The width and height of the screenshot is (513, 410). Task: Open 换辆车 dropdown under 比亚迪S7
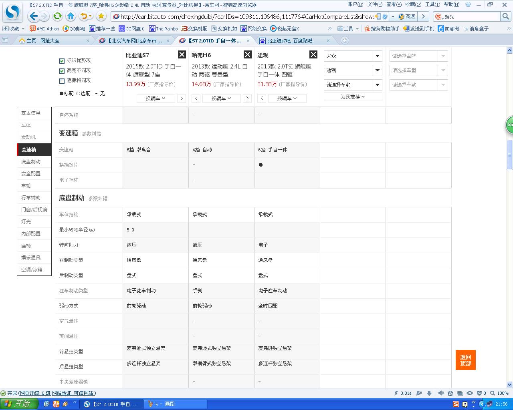156,98
